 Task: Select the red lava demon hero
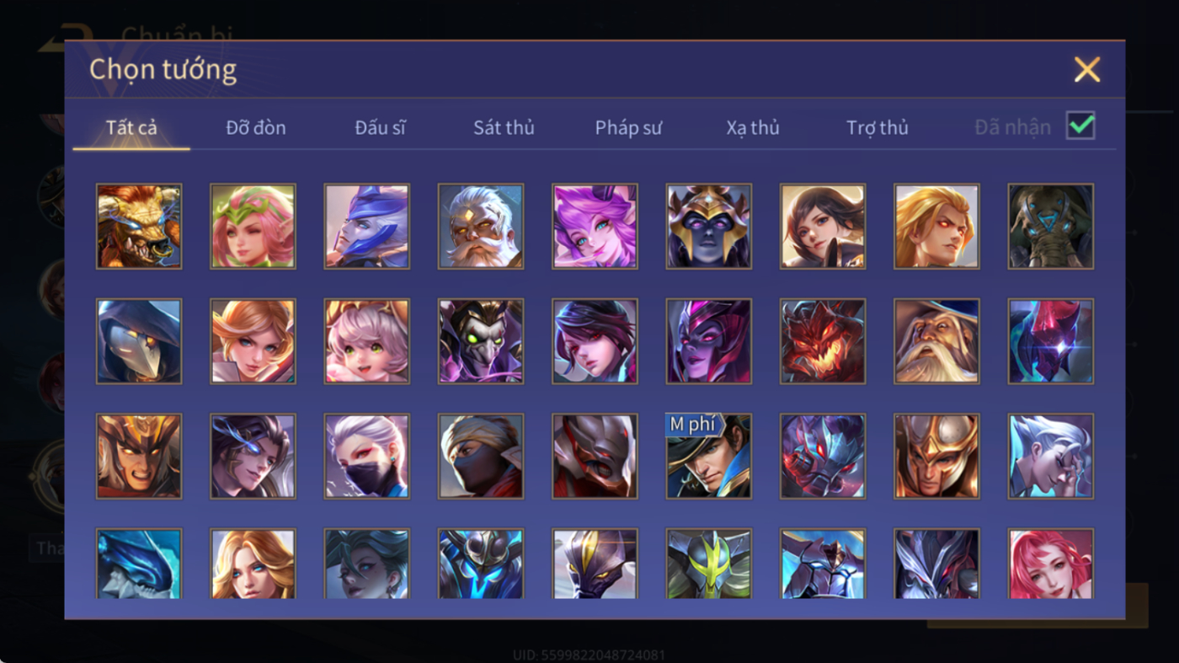(823, 341)
